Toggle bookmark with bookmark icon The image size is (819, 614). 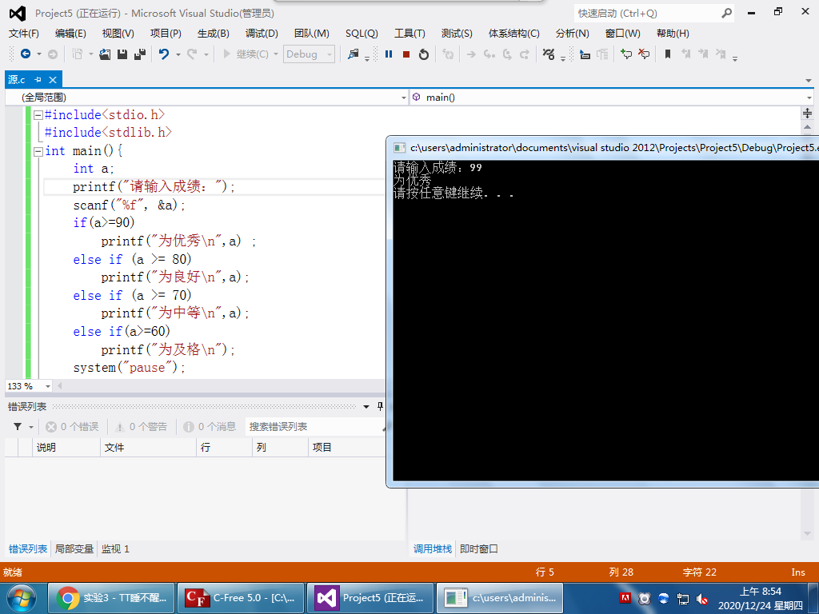click(x=668, y=54)
